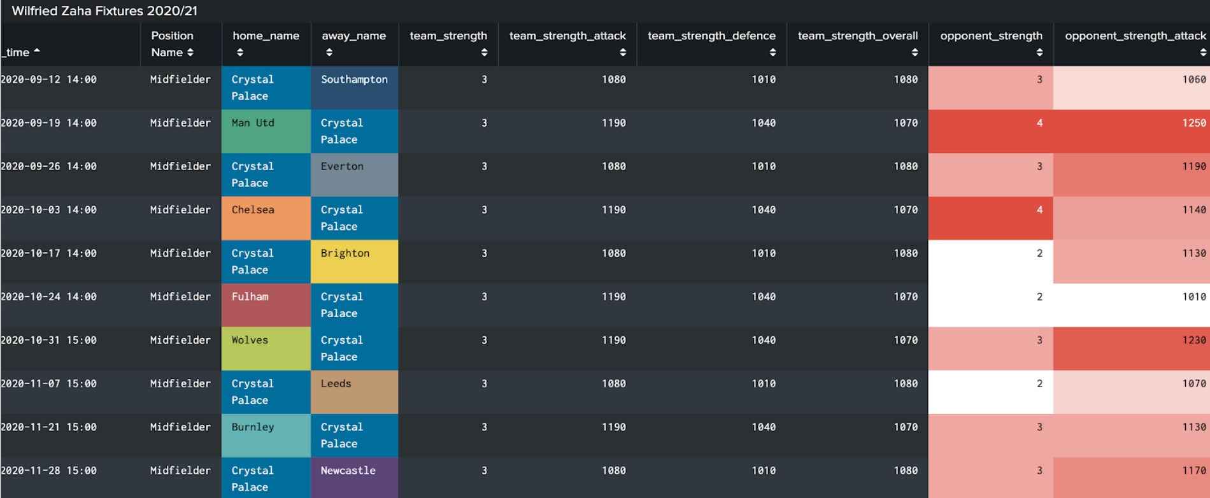Sort by Position Name column
Viewport: 1210px width, 498px height.
tap(190, 52)
